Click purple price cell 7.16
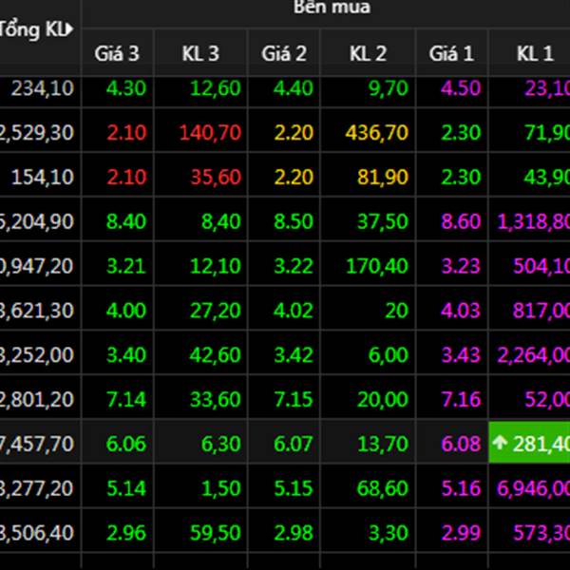This screenshot has width=570, height=570. point(461,399)
